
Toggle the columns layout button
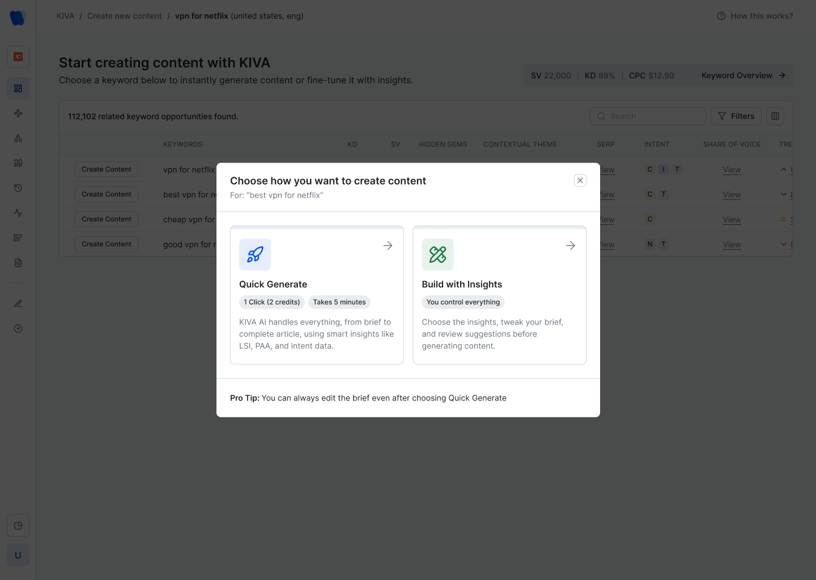pos(775,116)
